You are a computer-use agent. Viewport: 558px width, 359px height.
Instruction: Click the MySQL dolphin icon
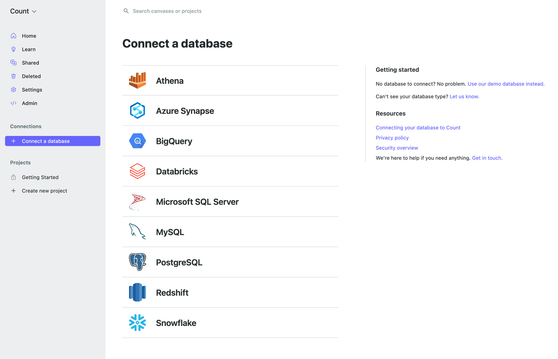click(x=137, y=232)
